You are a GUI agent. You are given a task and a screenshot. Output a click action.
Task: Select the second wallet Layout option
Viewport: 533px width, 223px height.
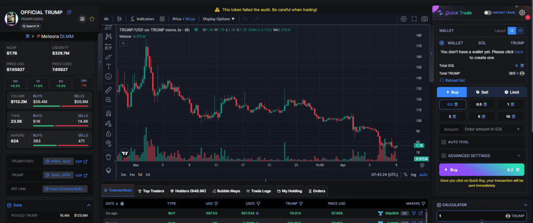tap(520, 31)
